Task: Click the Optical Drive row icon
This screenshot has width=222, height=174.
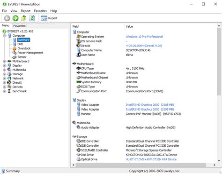Action: tap(78, 159)
